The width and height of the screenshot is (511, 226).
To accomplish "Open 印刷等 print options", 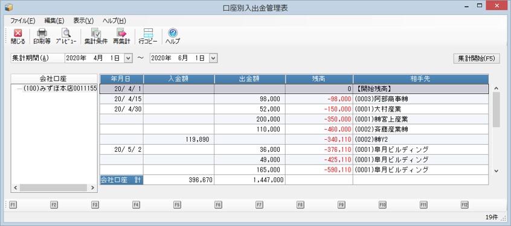I will [42, 36].
